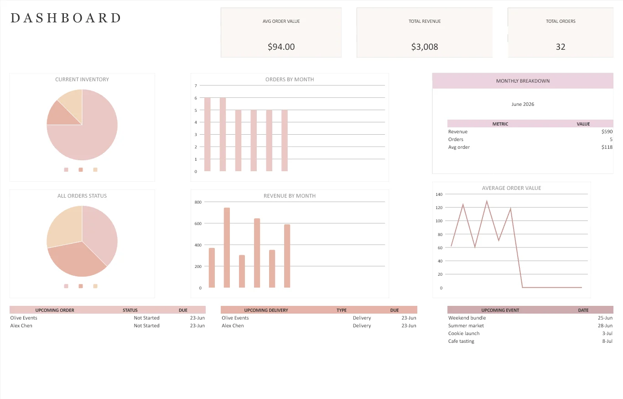Click the 8-Jul event date

pyautogui.click(x=607, y=341)
